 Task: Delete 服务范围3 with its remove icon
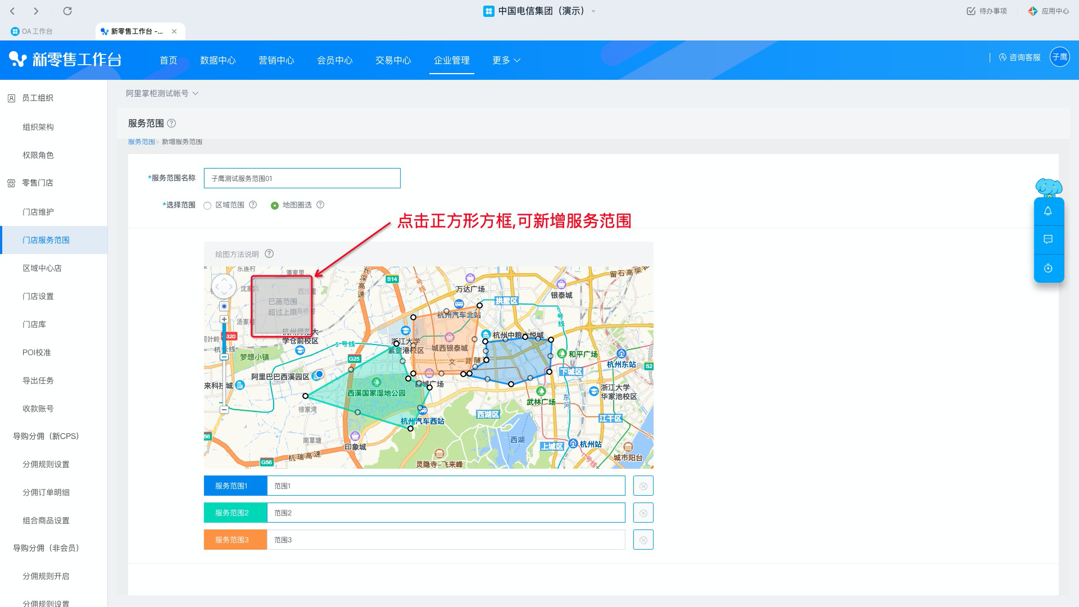(643, 540)
